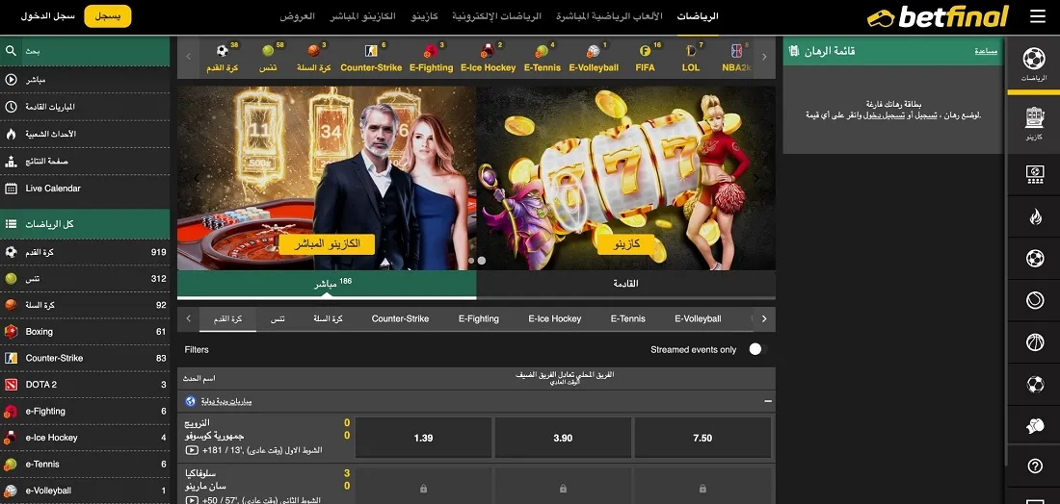Click yellow يسجل register button
Image resolution: width=1060 pixels, height=504 pixels.
[108, 16]
